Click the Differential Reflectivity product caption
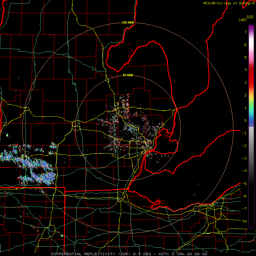256x256 pixels. [x=129, y=254]
